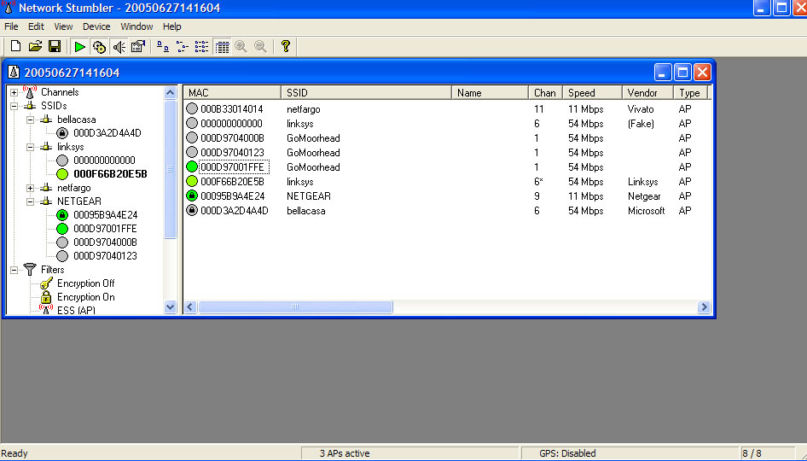This screenshot has height=461, width=807.
Task: Select the details view toolbar button
Action: (222, 47)
